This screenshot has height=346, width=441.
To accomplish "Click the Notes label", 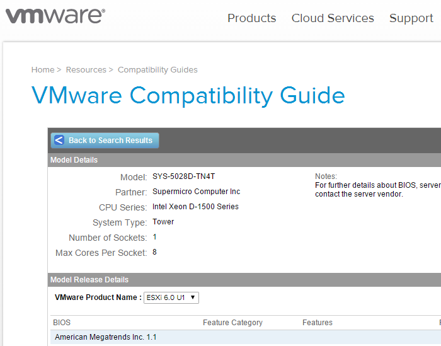I will tap(326, 176).
